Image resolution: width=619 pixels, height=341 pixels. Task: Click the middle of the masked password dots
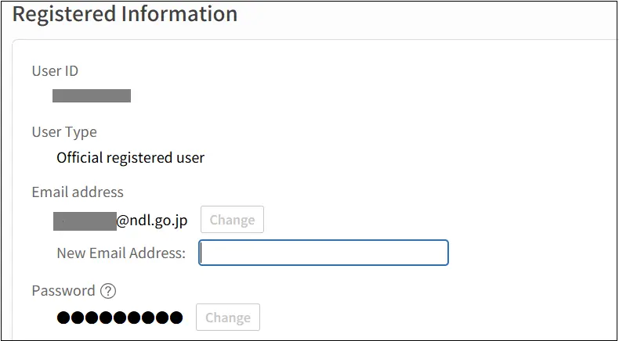coord(120,318)
